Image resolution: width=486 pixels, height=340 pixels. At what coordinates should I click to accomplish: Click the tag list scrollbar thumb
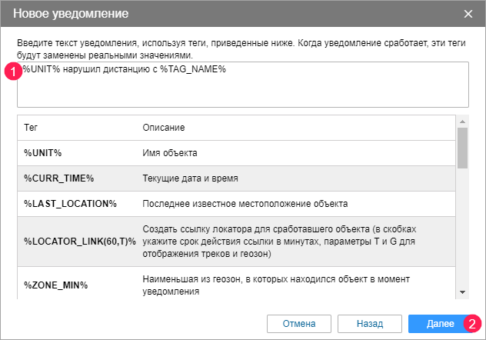(463, 148)
